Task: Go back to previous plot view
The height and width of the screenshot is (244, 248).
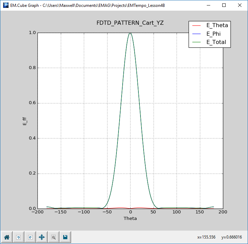Action: click(18, 237)
